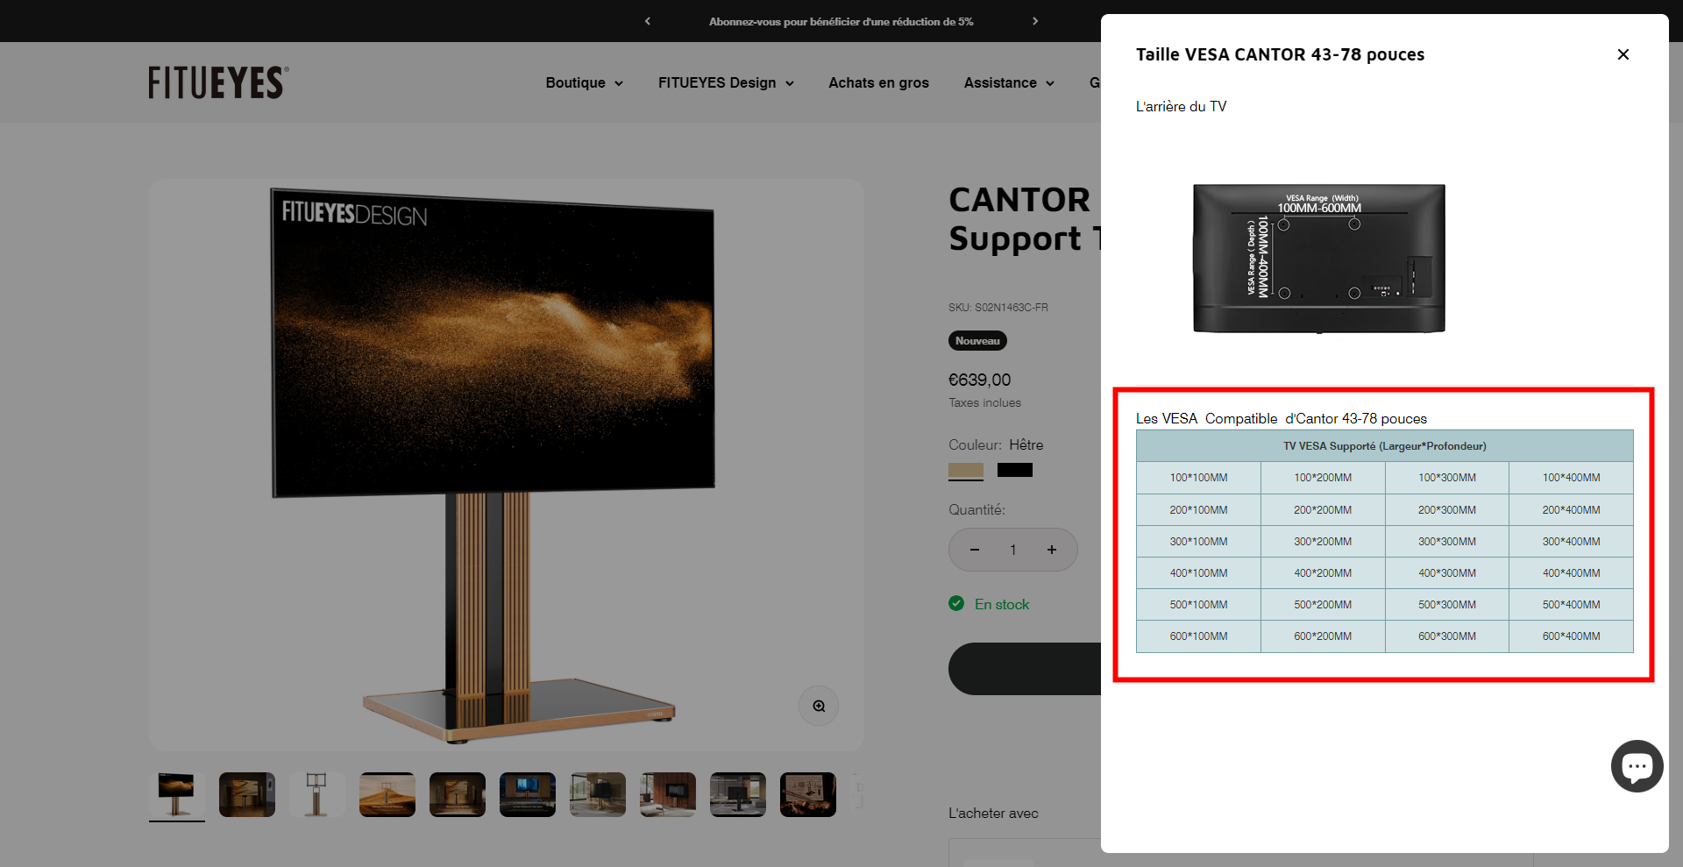Open the chat support bubble

tap(1637, 766)
